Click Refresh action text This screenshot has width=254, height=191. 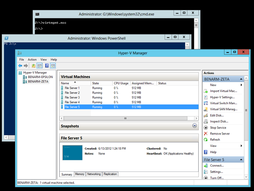(x=215, y=140)
